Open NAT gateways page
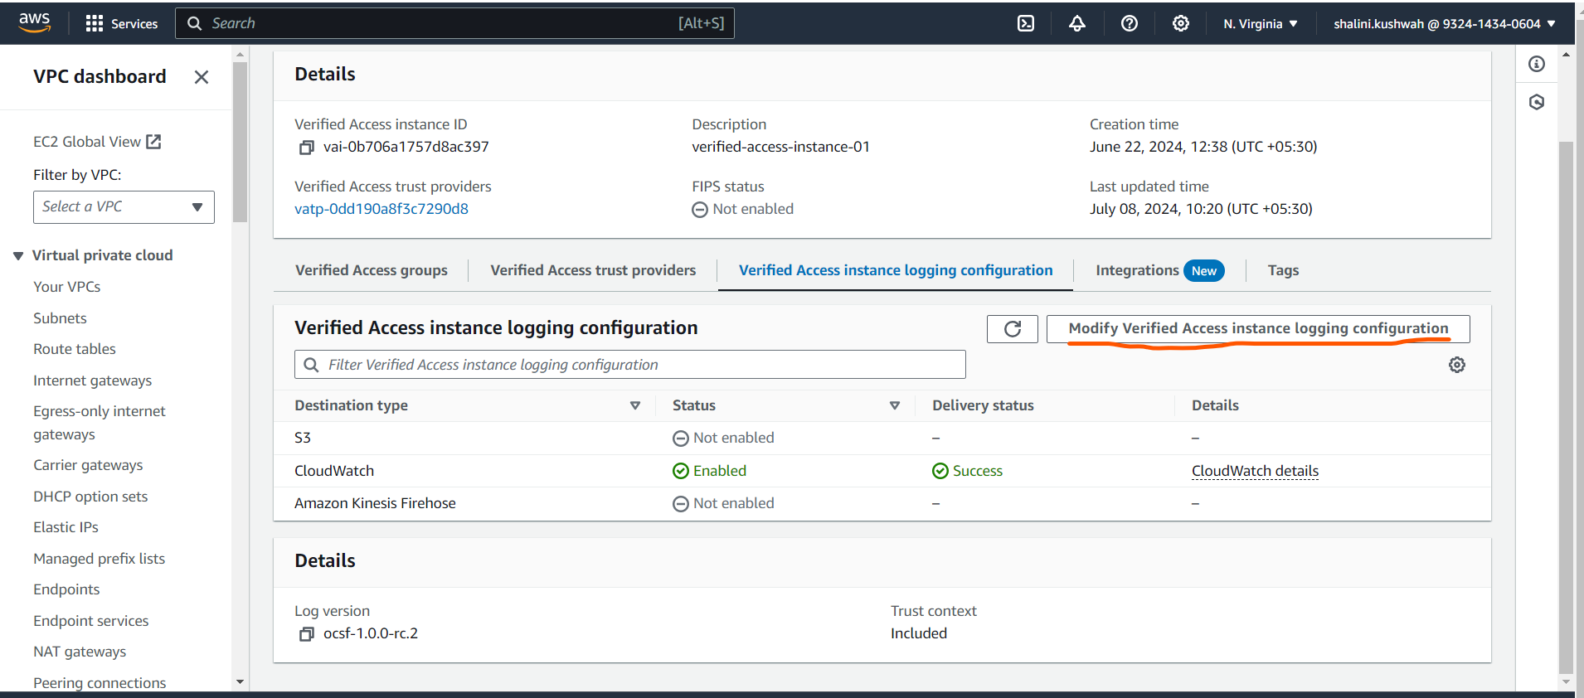The height and width of the screenshot is (698, 1584). click(x=80, y=652)
